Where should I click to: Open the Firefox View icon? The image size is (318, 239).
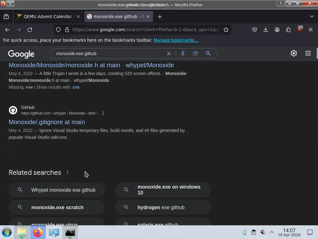[x=6, y=17]
